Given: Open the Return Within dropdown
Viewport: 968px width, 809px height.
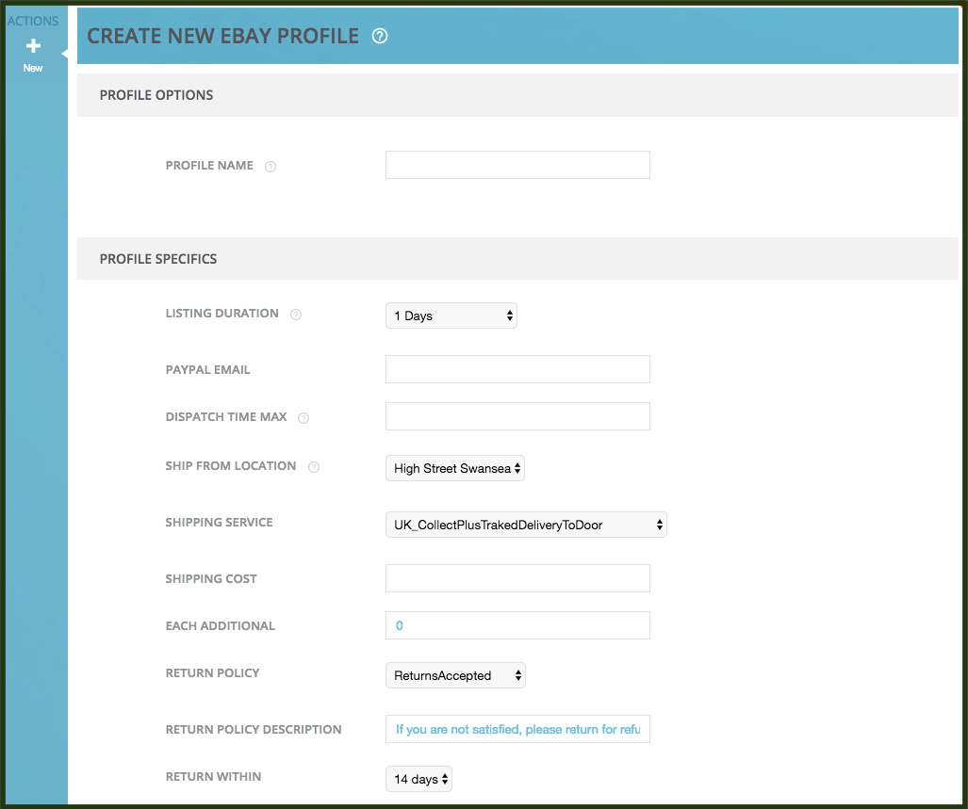Looking at the screenshot, I should click(418, 779).
